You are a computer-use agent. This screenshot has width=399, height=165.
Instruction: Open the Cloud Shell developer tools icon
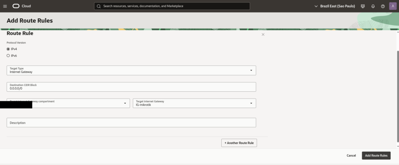pyautogui.click(x=363, y=6)
